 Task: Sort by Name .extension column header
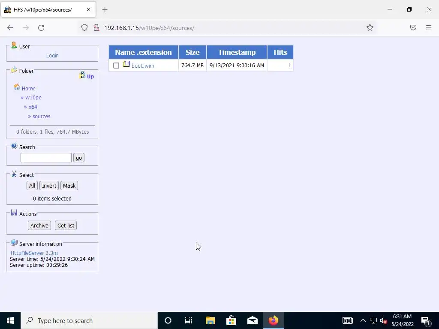pyautogui.click(x=143, y=52)
